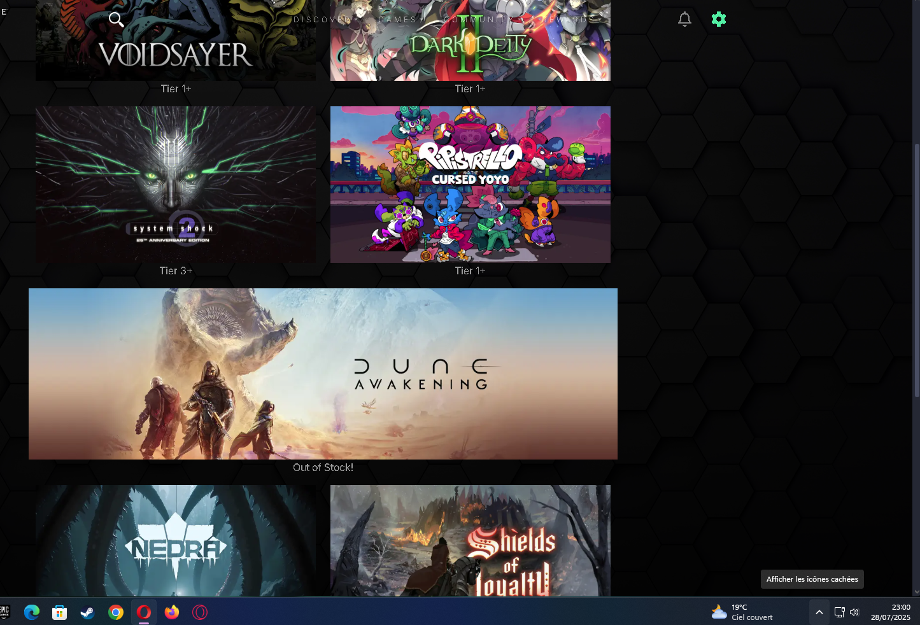Open the System Shock 2 game card
This screenshot has width=920, height=625.
point(176,185)
